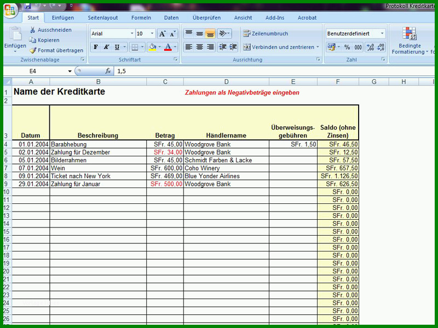Viewport: 438px width, 328px height.
Task: Toggle italic K formatting
Action: 106,47
